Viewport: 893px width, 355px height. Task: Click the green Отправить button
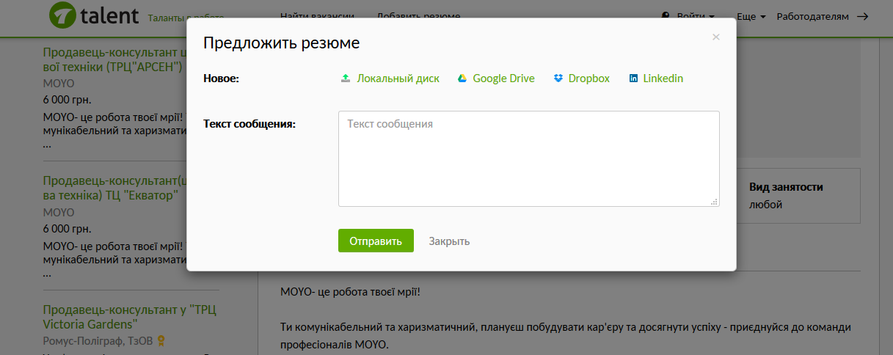tap(376, 241)
